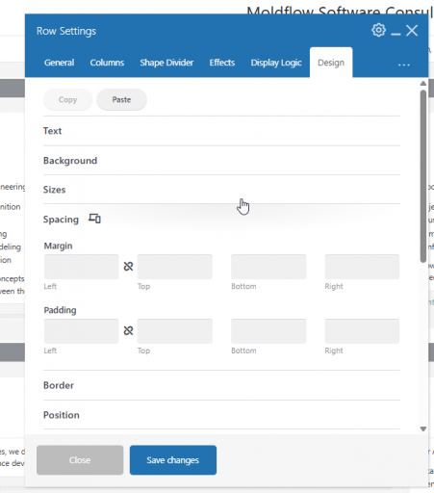This screenshot has height=493, width=434.
Task: Expand the Background section
Action: [x=221, y=161]
